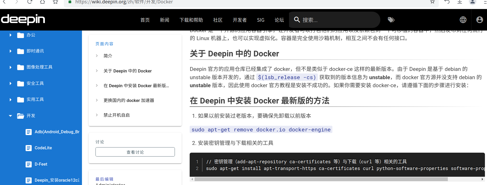Click the 页面内容 heading

[104, 44]
